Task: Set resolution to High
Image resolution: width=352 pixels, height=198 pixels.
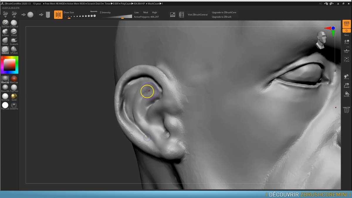Action: click(155, 13)
